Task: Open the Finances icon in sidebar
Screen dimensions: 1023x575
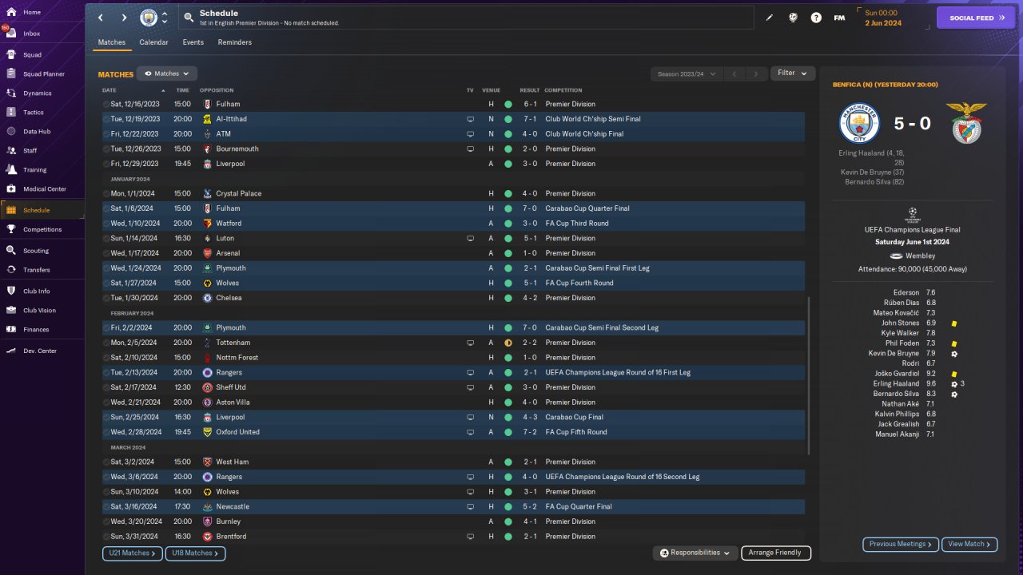Action: (11, 329)
